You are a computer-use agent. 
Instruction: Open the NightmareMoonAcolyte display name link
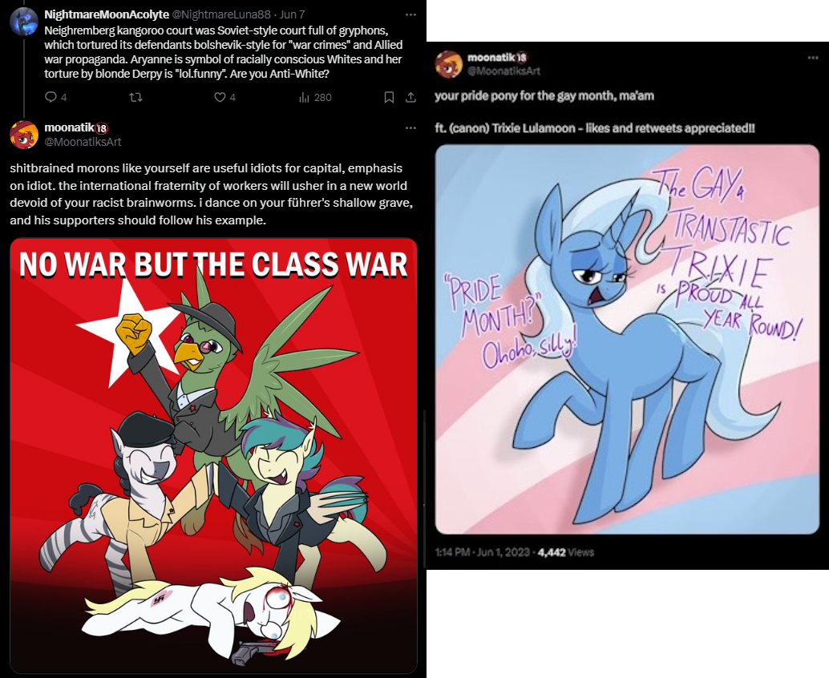(x=107, y=14)
